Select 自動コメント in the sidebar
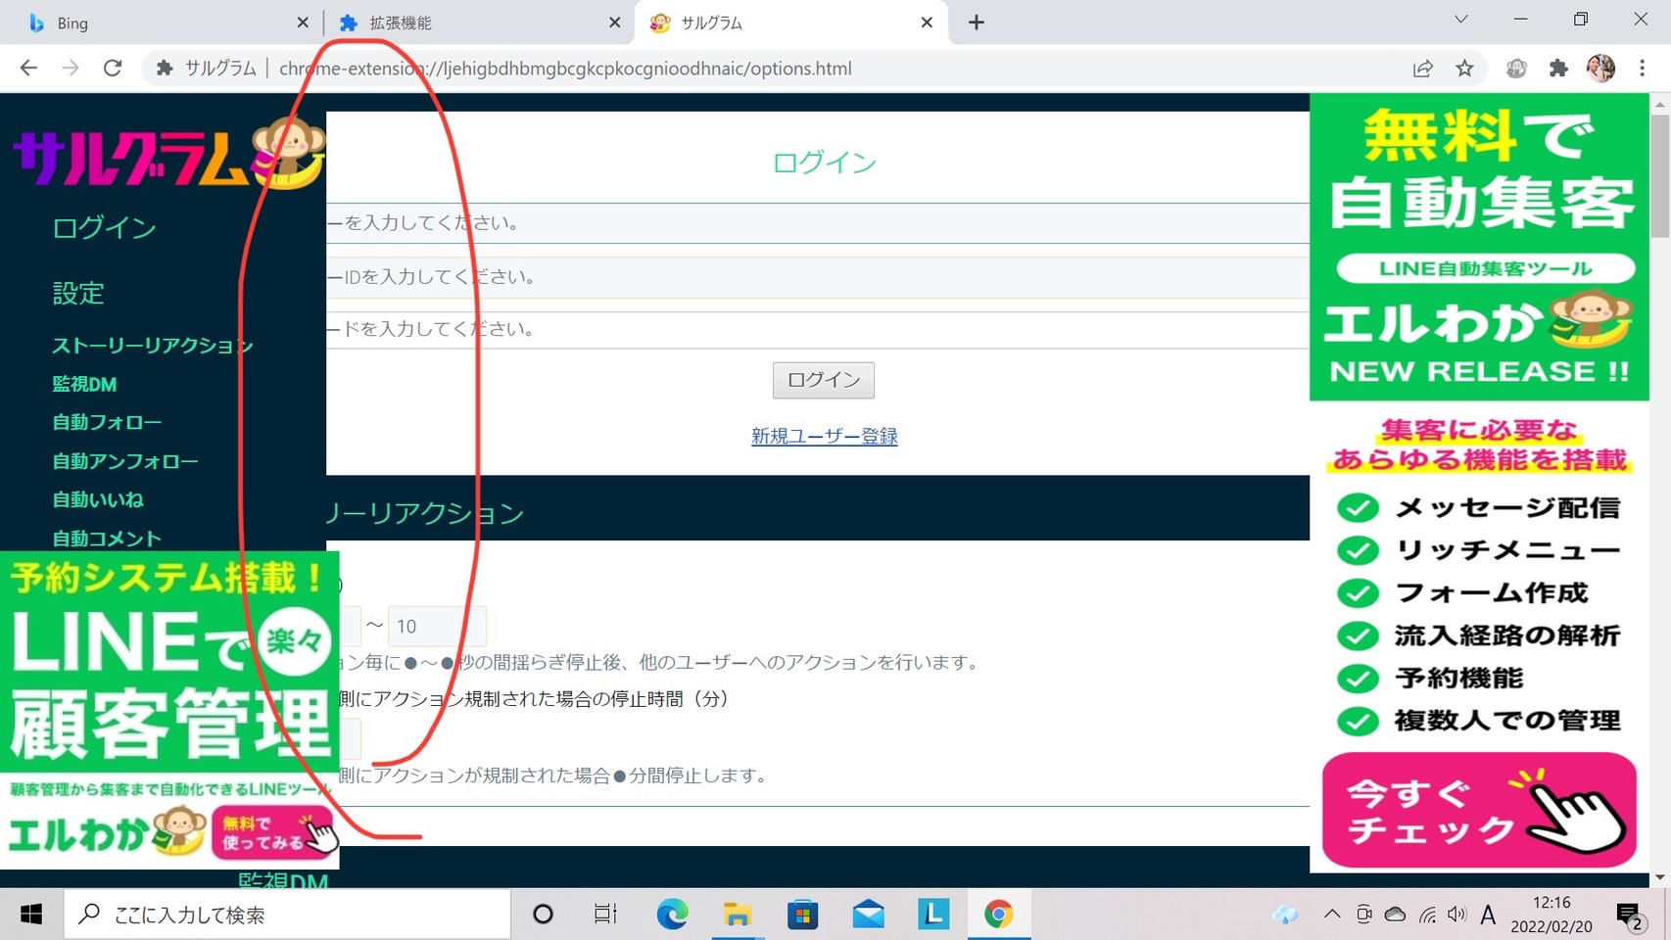 tap(106, 539)
